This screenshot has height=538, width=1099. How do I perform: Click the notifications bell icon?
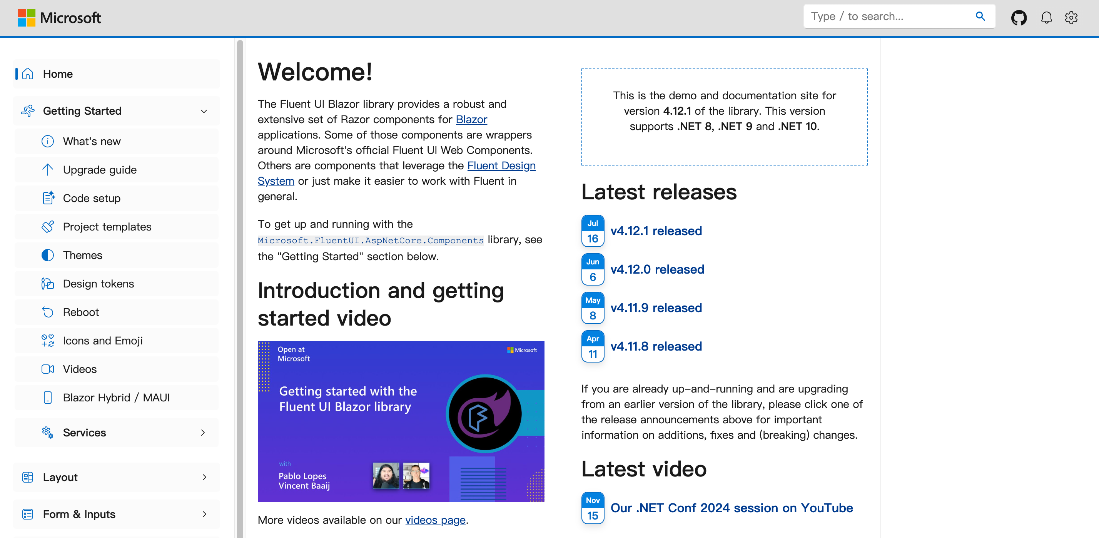[1046, 18]
